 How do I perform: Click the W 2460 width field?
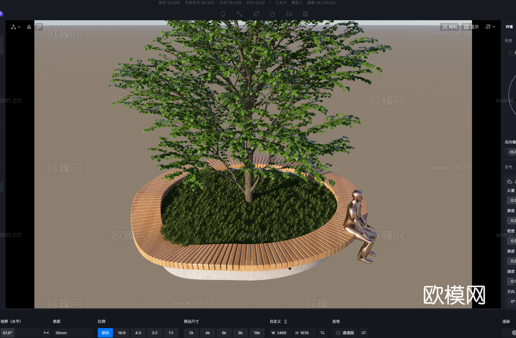point(281,333)
